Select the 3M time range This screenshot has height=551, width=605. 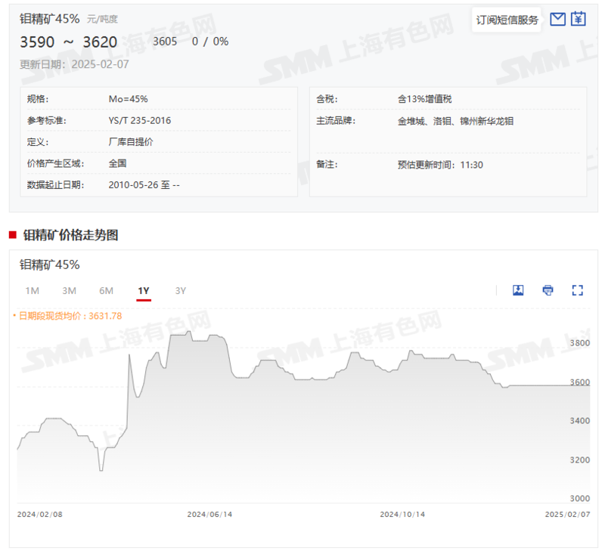69,291
